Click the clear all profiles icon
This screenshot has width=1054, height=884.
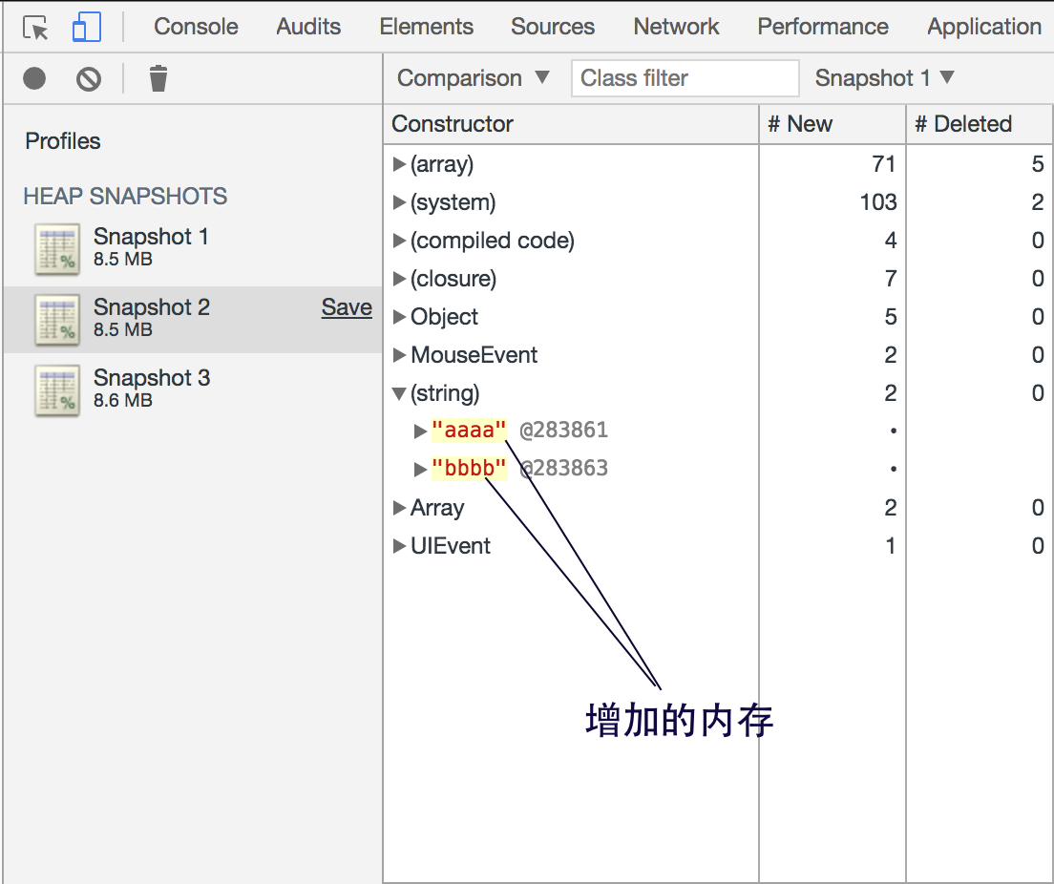89,78
